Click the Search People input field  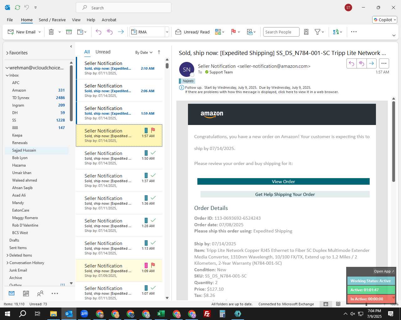[281, 32]
